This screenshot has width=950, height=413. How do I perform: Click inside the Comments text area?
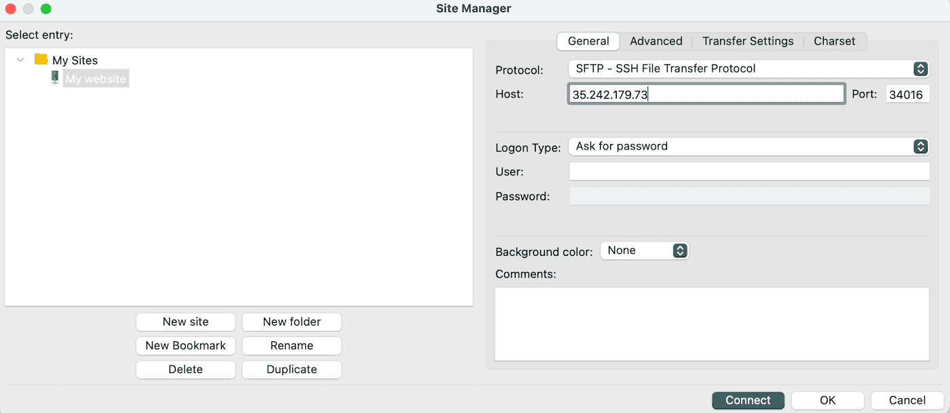711,324
